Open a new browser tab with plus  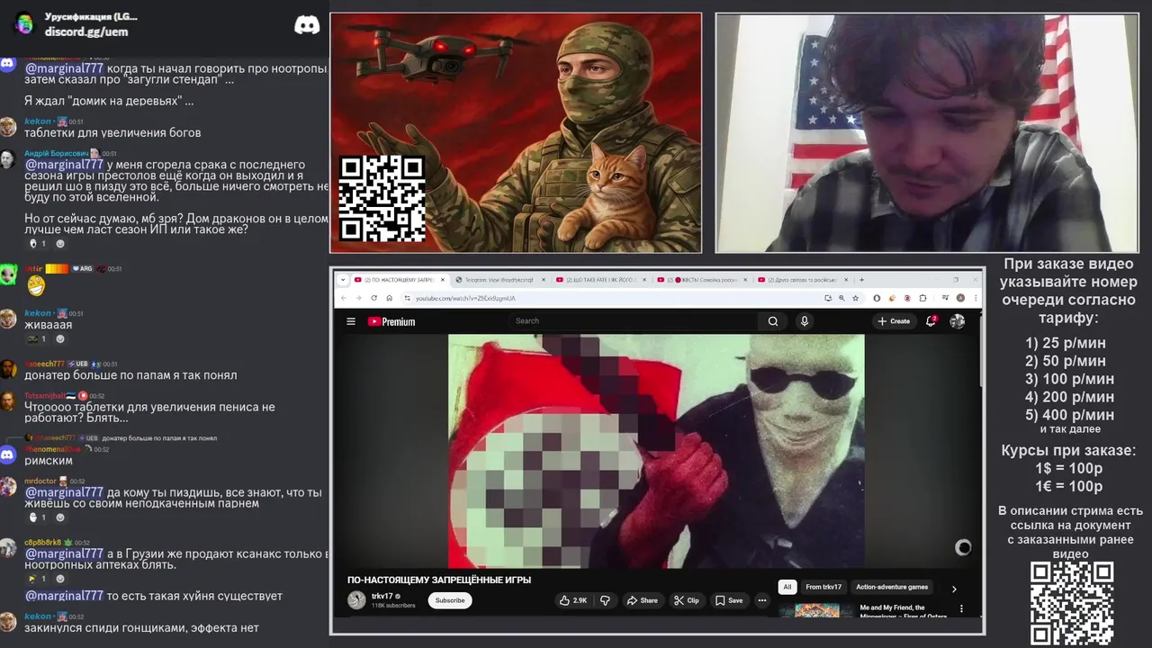(x=861, y=280)
